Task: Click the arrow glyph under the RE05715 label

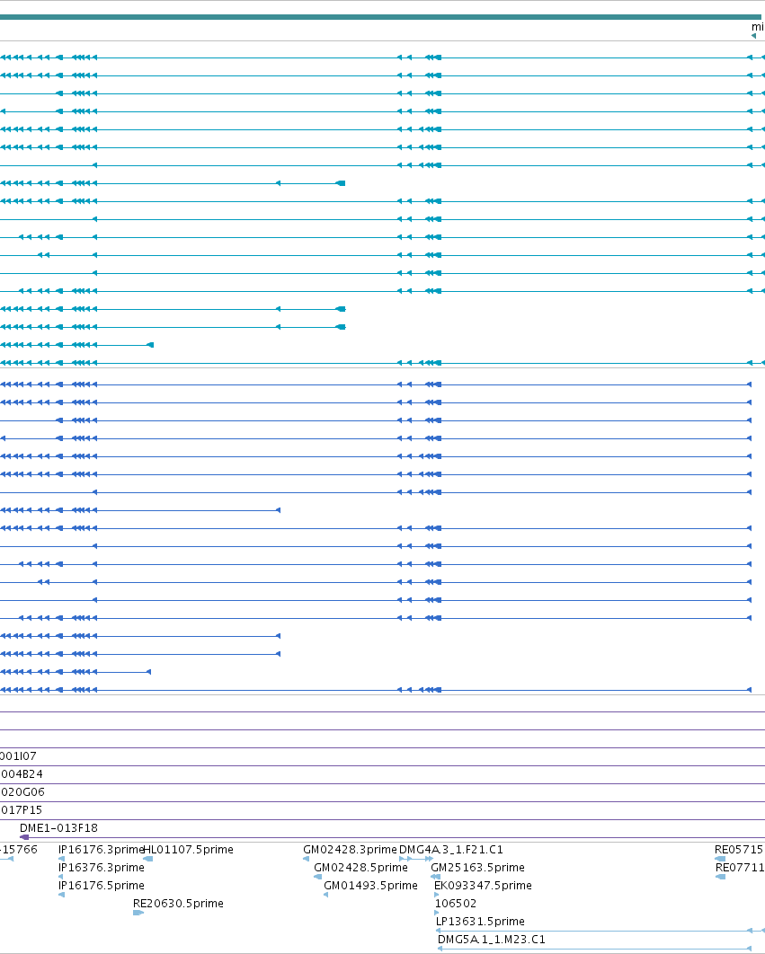Action: pos(720,859)
